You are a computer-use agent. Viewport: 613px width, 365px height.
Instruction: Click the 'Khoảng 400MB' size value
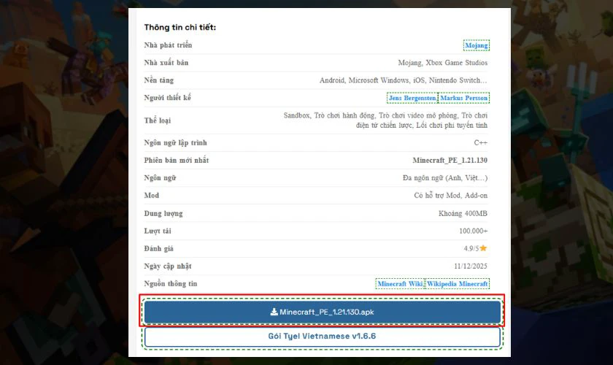tap(463, 213)
